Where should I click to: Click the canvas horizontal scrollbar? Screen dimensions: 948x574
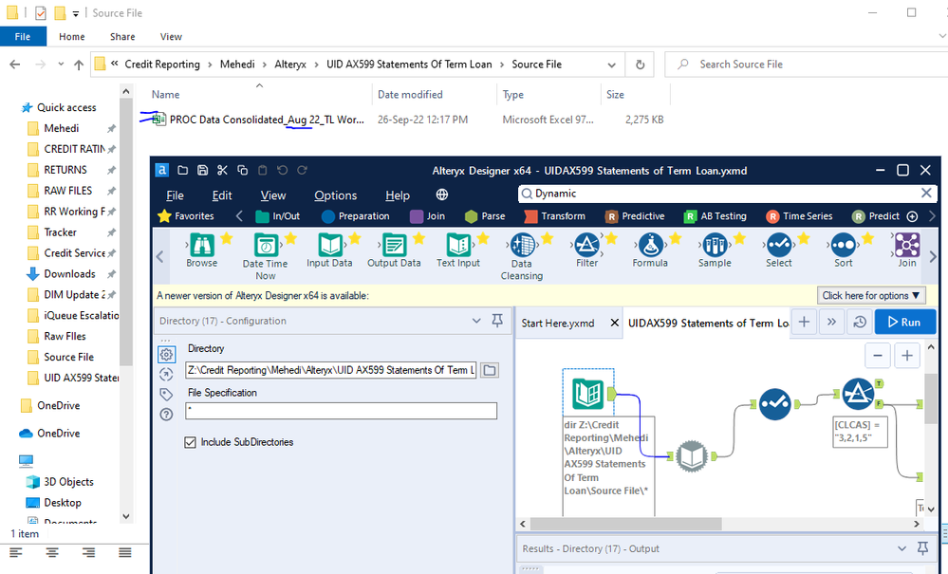click(x=625, y=524)
